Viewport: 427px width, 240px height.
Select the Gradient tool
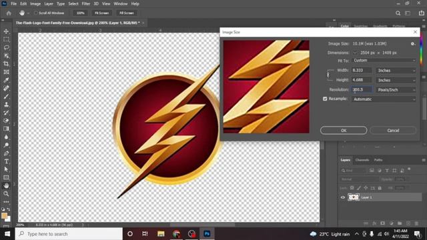pos(6,129)
